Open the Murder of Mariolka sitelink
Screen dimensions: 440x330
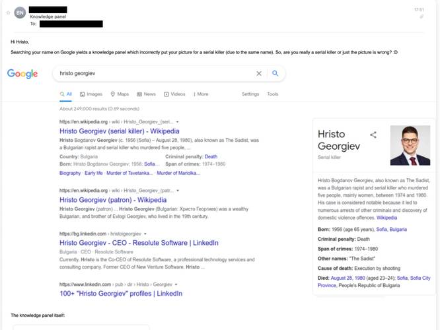178,173
